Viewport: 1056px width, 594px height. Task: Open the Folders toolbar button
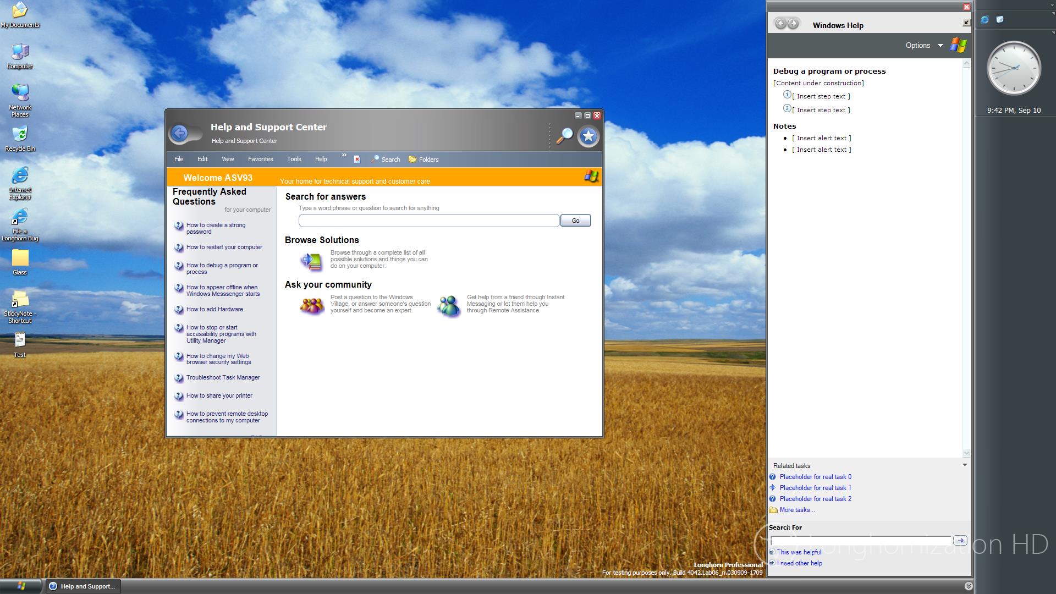(x=424, y=159)
